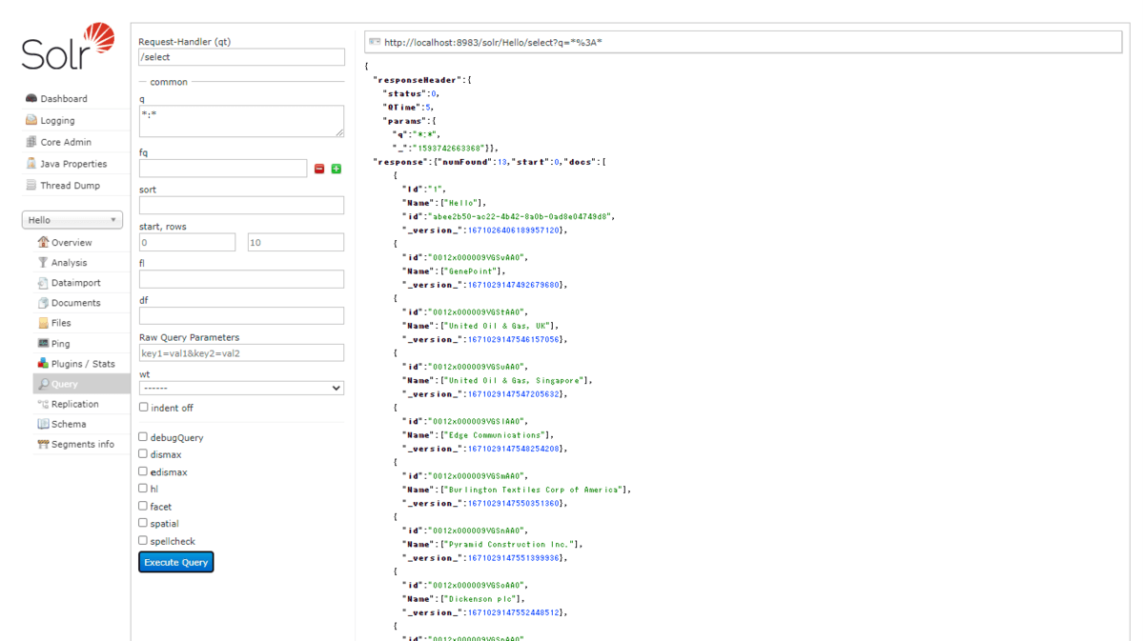
Task: Enable the spellcheck checkbox
Action: tap(143, 540)
